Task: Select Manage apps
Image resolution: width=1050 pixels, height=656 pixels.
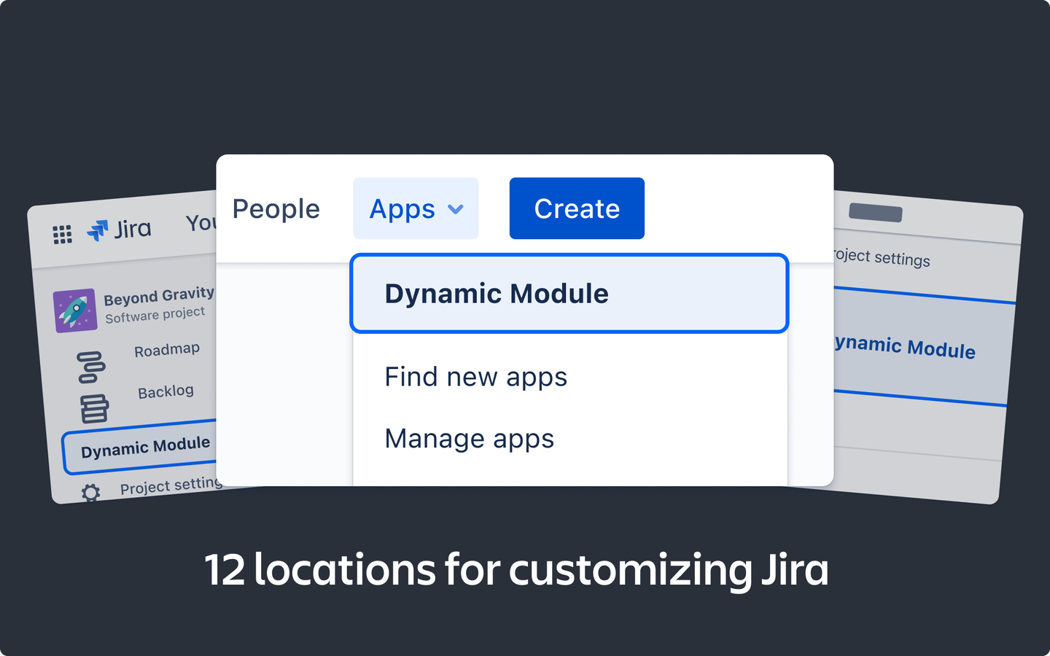Action: pos(470,439)
